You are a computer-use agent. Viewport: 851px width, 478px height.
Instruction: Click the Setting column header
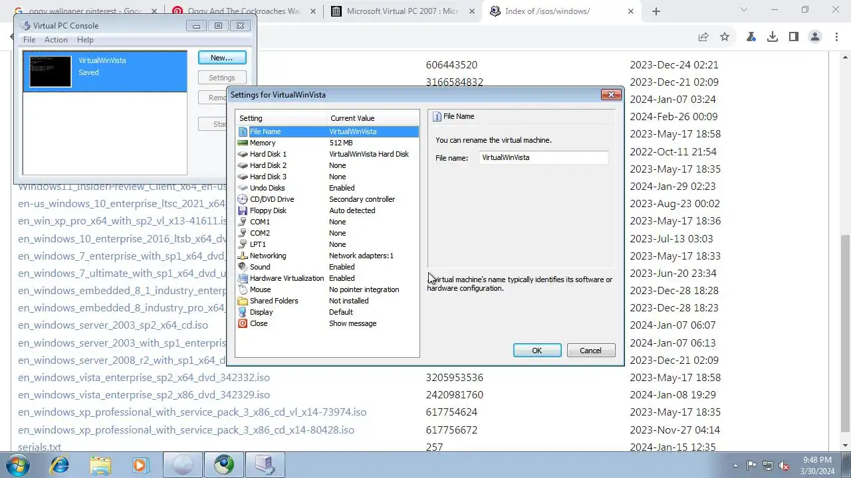click(x=282, y=118)
